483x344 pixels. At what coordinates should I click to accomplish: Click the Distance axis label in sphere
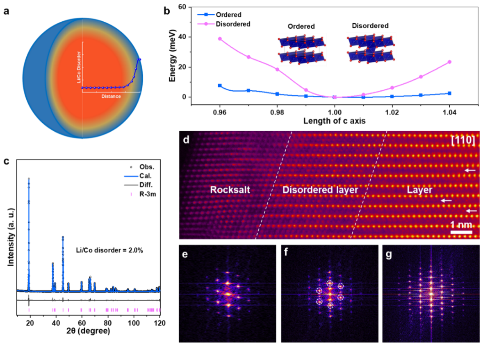(x=111, y=97)
